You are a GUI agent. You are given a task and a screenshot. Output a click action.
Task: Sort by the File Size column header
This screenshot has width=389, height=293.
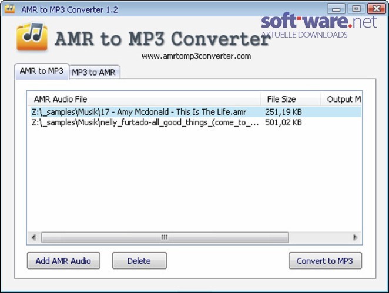click(x=290, y=99)
